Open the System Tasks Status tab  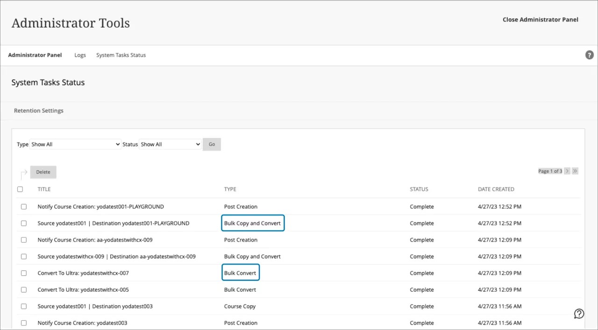pos(121,55)
